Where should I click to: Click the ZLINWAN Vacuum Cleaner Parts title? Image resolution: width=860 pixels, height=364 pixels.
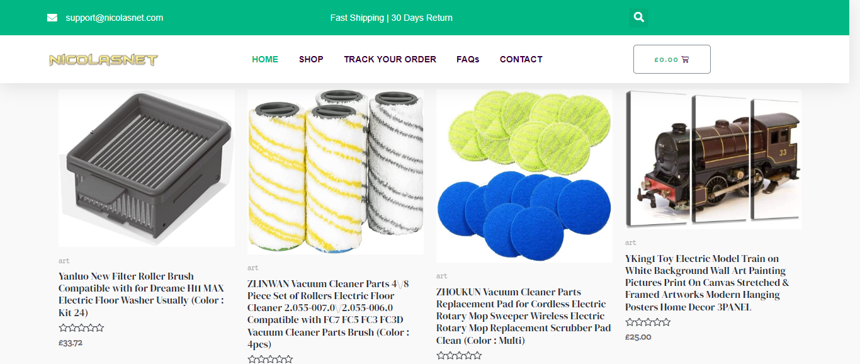(x=329, y=314)
